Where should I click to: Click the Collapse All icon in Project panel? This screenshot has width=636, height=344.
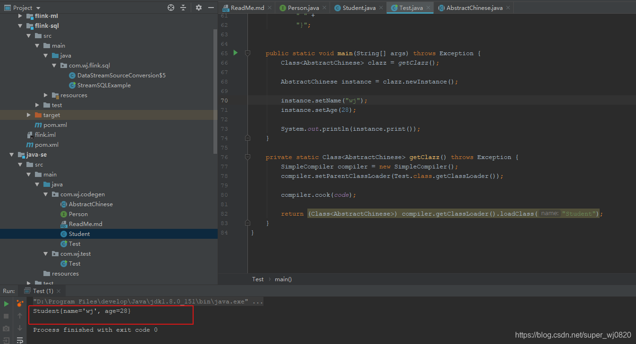pyautogui.click(x=184, y=8)
